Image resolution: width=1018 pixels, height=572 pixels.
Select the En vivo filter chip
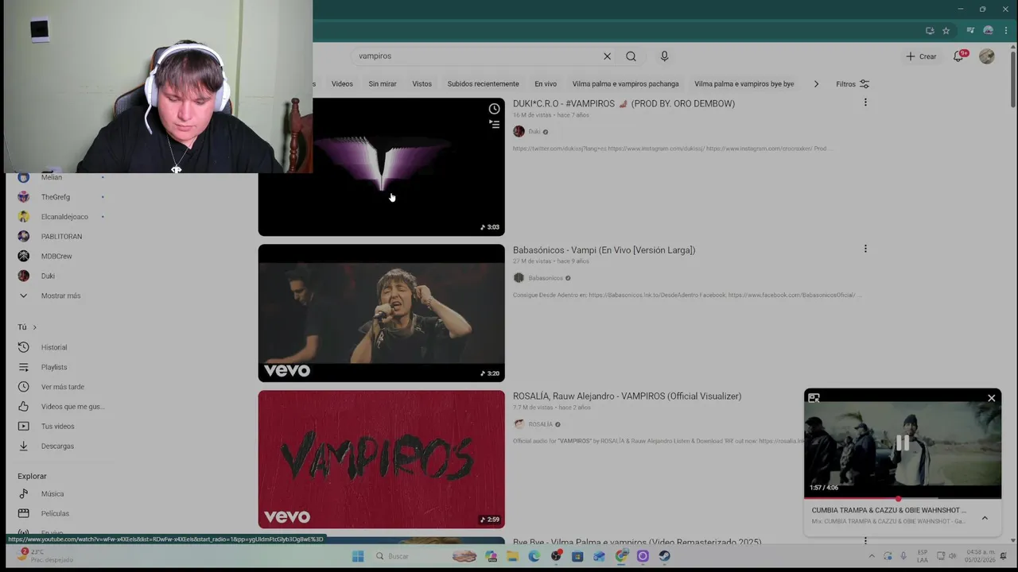tap(546, 84)
